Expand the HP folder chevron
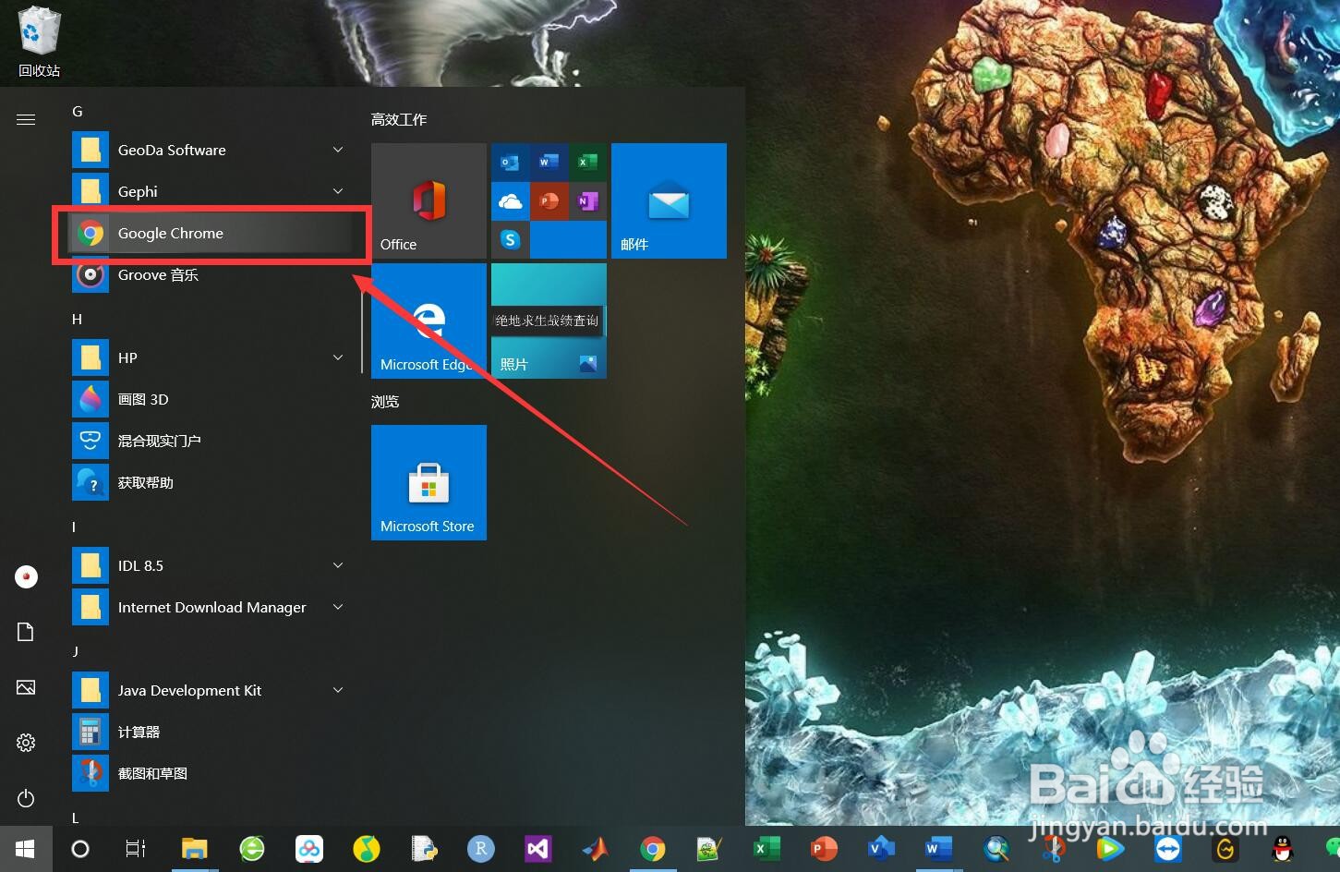This screenshot has width=1340, height=872. click(338, 357)
